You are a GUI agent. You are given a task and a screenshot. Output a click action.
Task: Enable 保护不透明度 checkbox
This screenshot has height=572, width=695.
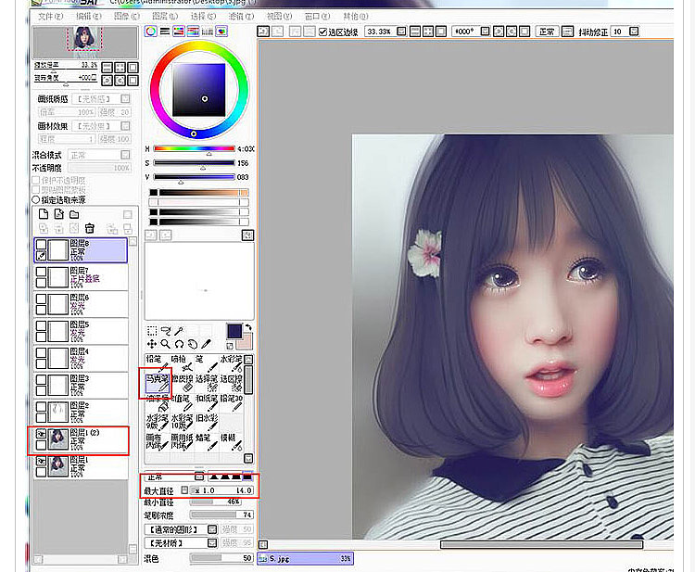(36, 180)
